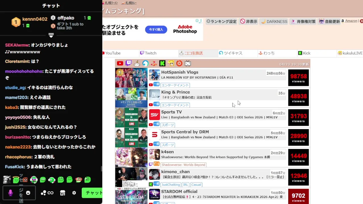Screen dimensions: 363x204
Task: Click Sports Central by DRM channel logo
Action: pos(155,135)
